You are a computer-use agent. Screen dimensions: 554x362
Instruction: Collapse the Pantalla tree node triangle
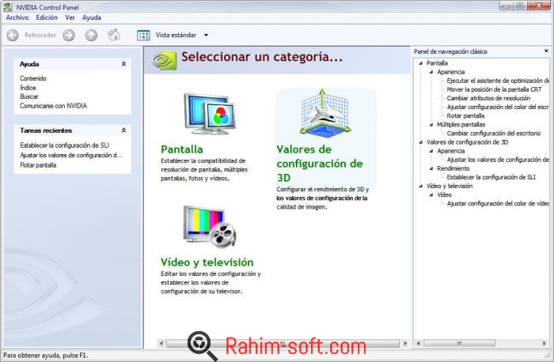coord(420,63)
